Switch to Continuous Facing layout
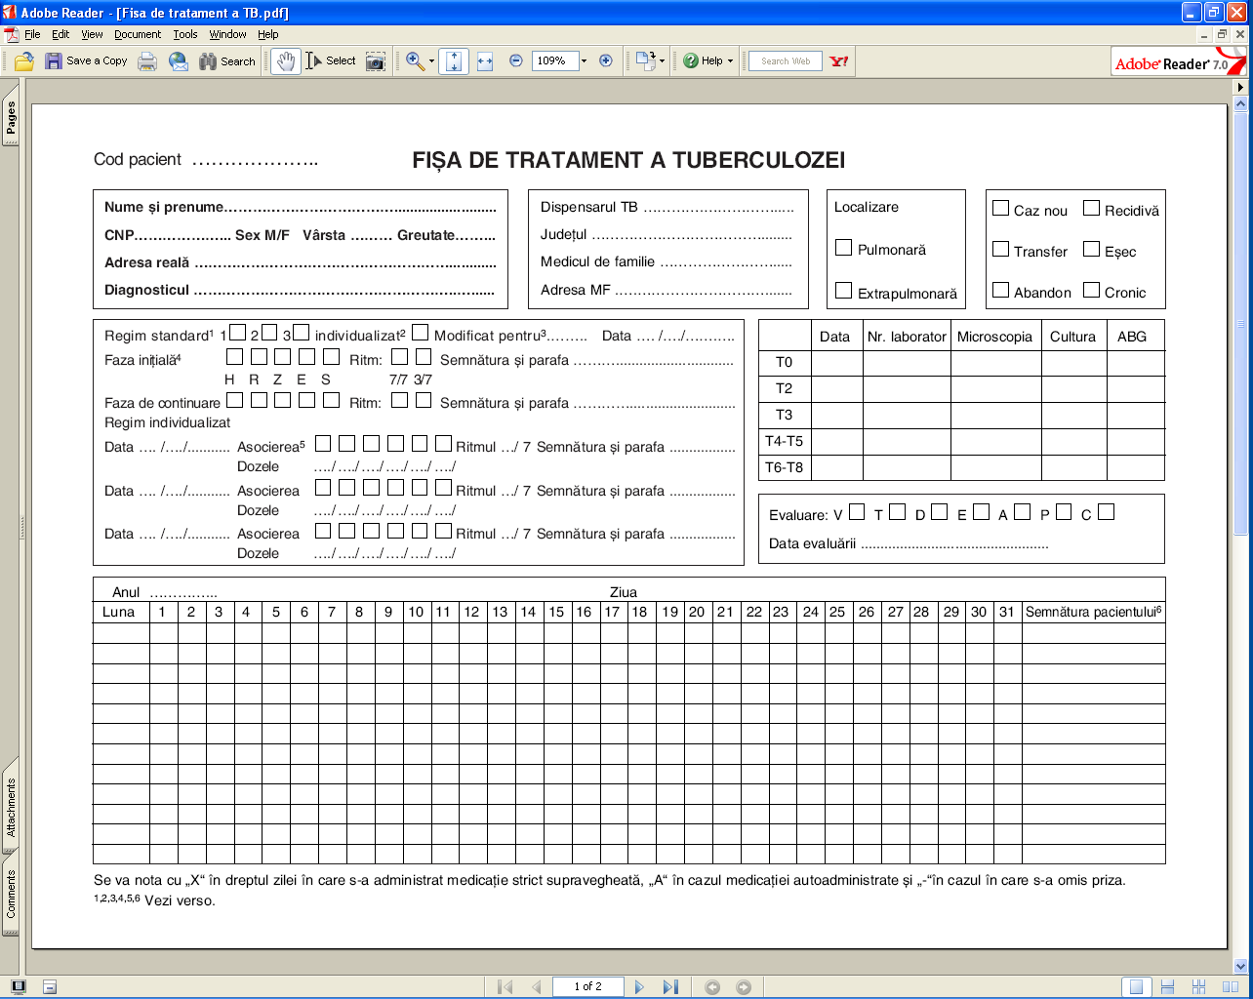Viewport: 1253px width, 999px height. (1198, 987)
